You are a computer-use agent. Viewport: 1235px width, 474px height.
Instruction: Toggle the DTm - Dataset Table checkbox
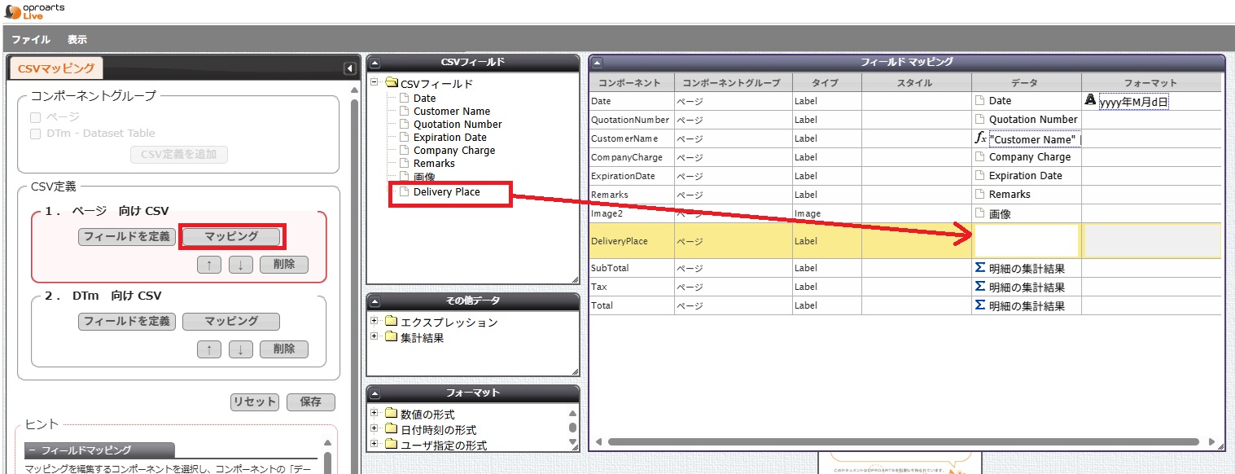(x=35, y=134)
